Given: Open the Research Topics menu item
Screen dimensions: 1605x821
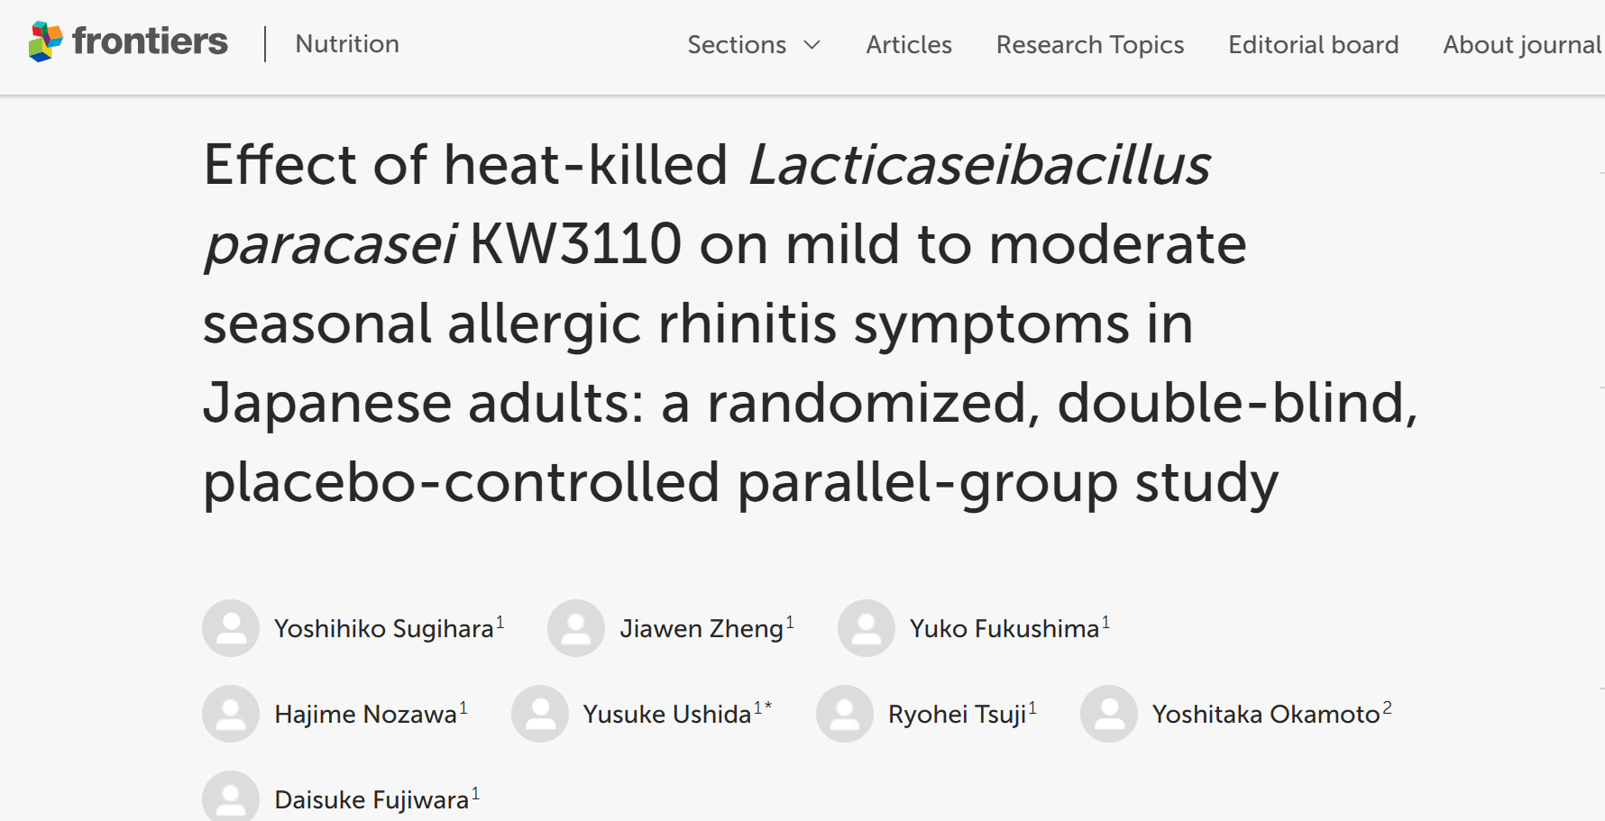Looking at the screenshot, I should click(x=1090, y=44).
